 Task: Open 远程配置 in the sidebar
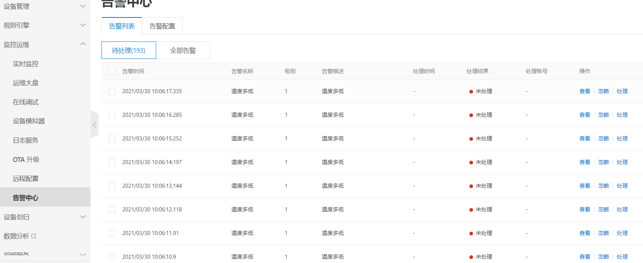pyautogui.click(x=26, y=178)
